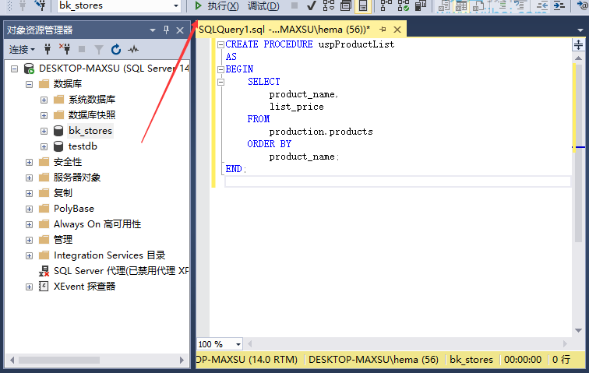Viewport: 589px width, 373px height.
Task: Select the PolyBase tree folder
Action: [73, 209]
